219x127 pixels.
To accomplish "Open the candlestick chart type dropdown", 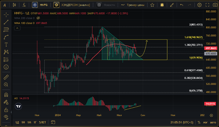I will [x=14, y=5].
